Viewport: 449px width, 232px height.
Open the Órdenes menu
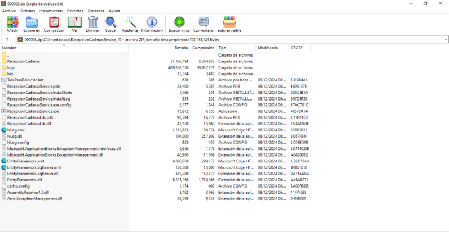pos(28,11)
